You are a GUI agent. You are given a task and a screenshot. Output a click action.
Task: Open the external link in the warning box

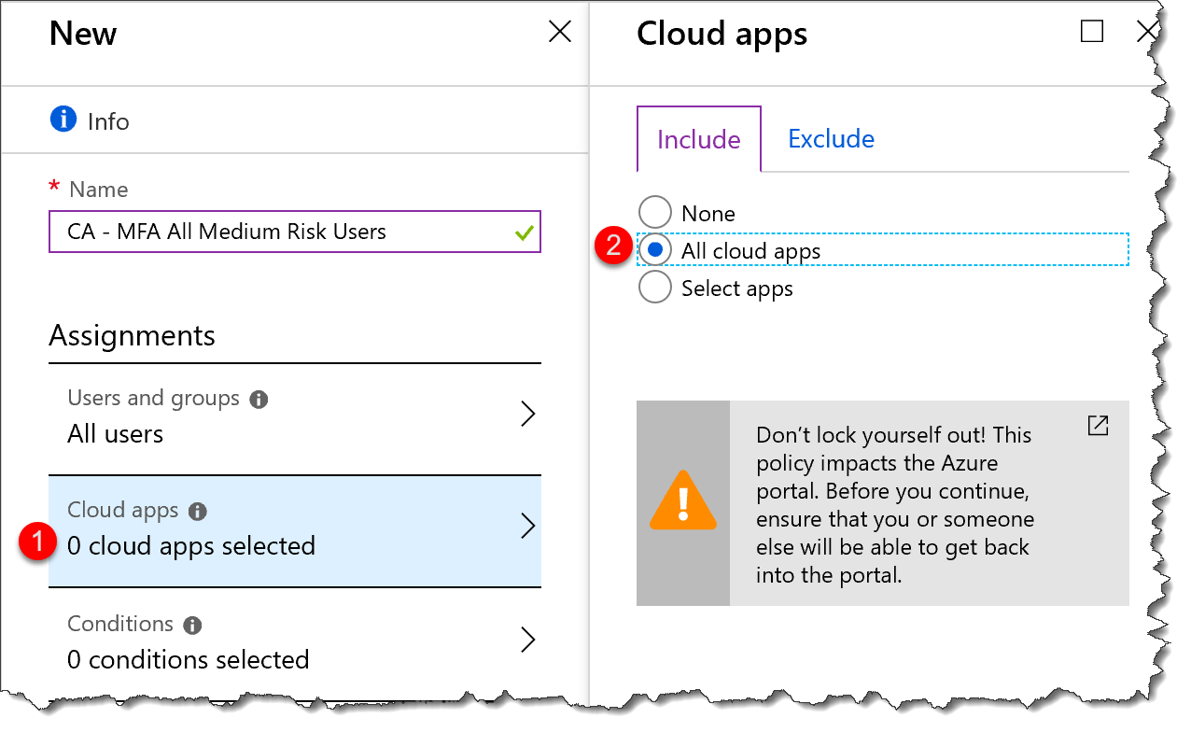1098,425
